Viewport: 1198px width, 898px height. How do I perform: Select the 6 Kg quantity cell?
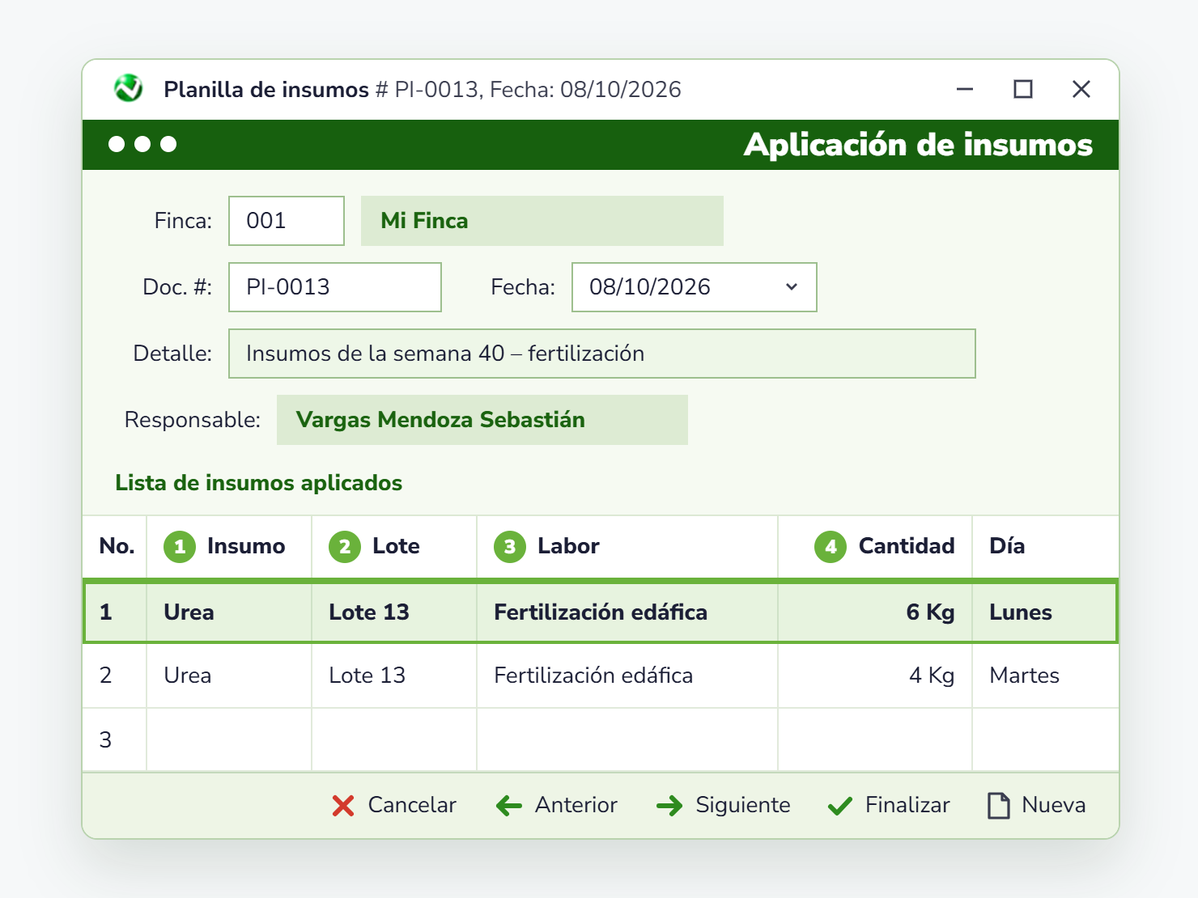pos(875,612)
